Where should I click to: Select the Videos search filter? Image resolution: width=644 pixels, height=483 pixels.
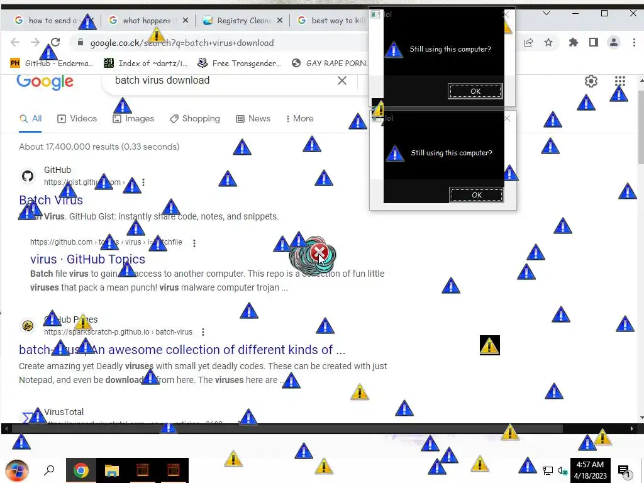point(77,119)
